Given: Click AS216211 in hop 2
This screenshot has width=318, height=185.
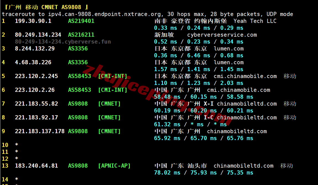Looking at the screenshot, I should (x=81, y=35).
